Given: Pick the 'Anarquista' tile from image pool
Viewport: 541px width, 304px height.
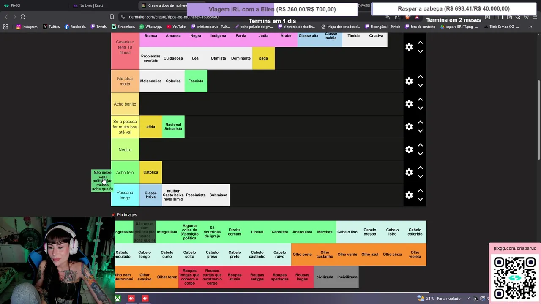Looking at the screenshot, I should [302, 232].
